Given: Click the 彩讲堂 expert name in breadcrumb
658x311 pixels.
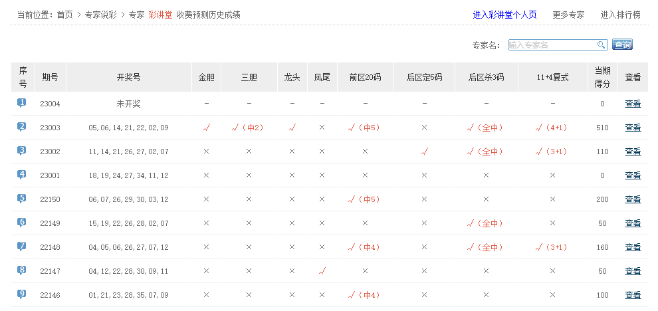Looking at the screenshot, I should pyautogui.click(x=160, y=15).
